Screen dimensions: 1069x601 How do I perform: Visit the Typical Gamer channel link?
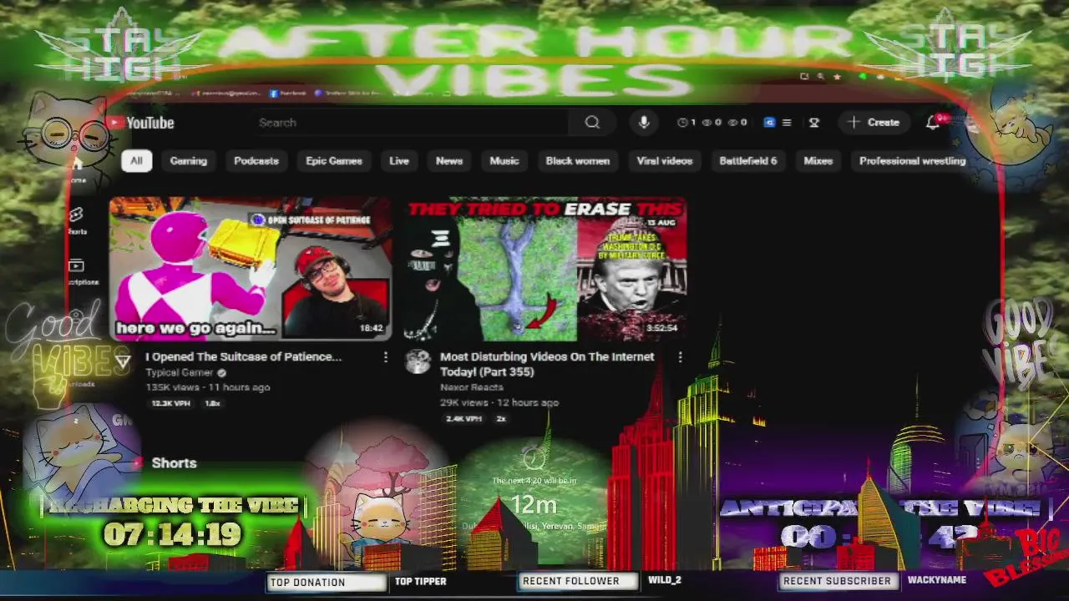point(180,373)
